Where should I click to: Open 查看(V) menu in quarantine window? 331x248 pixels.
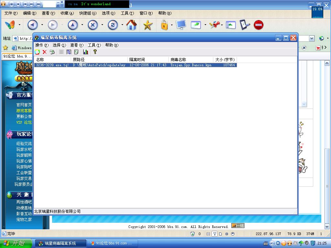77,45
